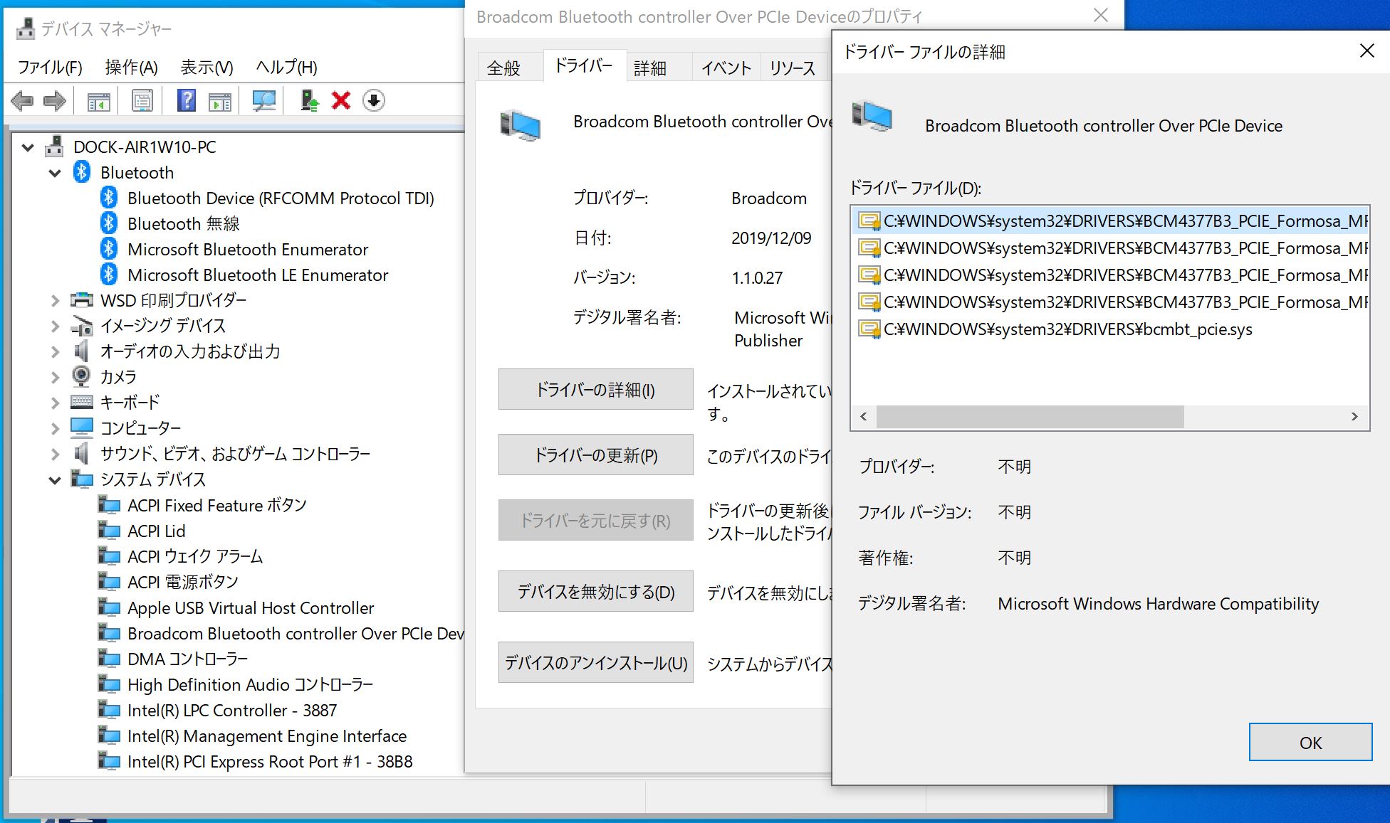Screen dimensions: 1390x823
Task: Switch to the 詳細 tab
Action: pos(650,68)
